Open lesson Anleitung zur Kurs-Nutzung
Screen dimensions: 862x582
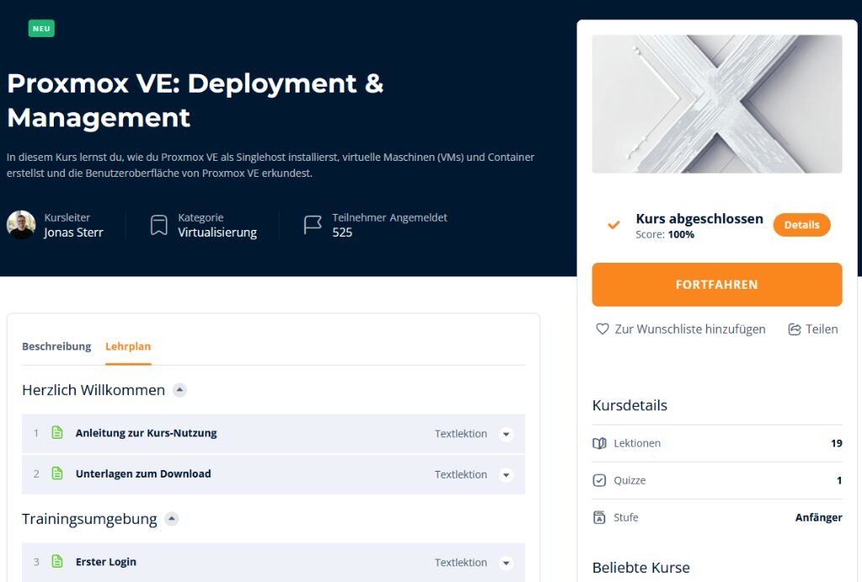(x=146, y=433)
